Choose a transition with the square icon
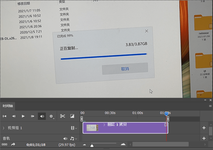 pyautogui.click(x=72, y=116)
